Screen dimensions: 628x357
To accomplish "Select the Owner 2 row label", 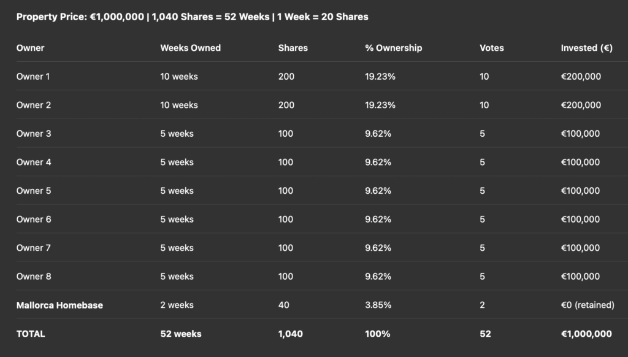I will (x=34, y=105).
